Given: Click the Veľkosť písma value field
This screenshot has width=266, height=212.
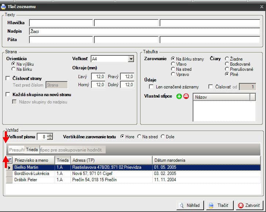Looking at the screenshot, I should click(x=42, y=136).
